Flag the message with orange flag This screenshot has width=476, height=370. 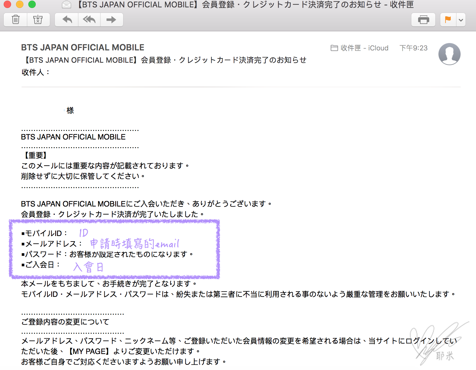coord(448,20)
